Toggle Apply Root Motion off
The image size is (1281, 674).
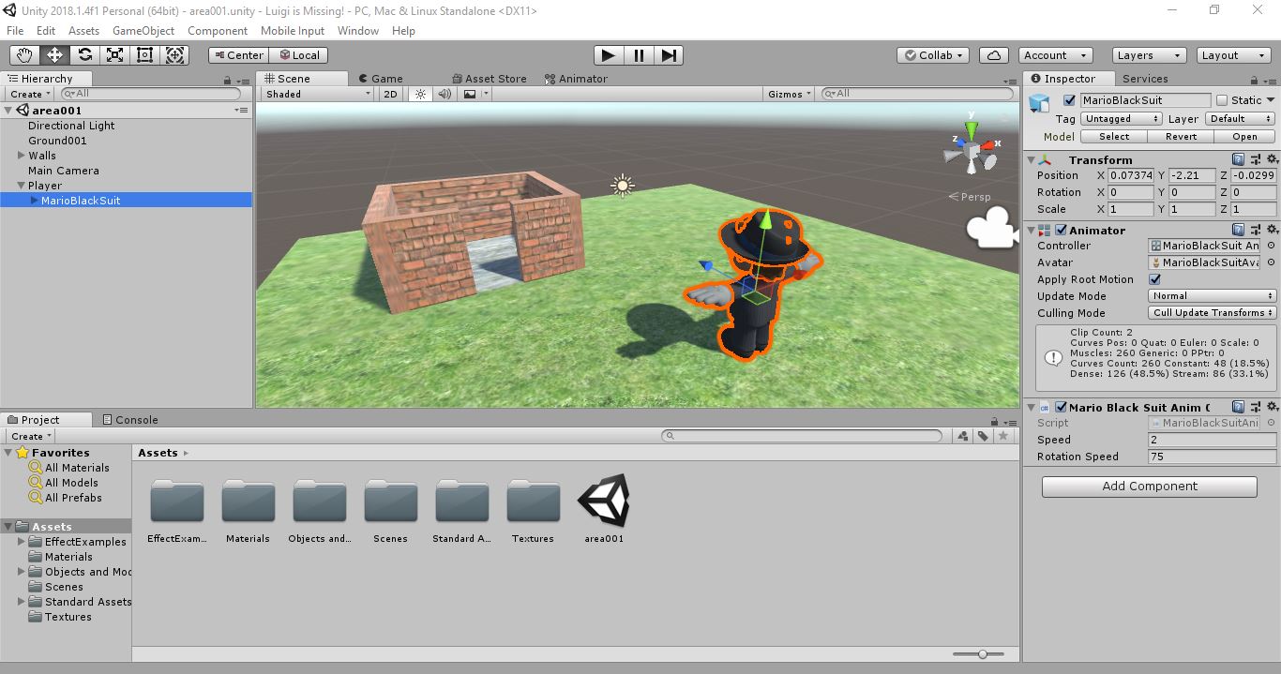pyautogui.click(x=1154, y=278)
